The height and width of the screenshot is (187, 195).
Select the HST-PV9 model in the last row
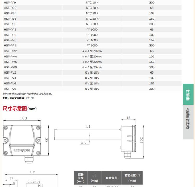click(x=10, y=89)
